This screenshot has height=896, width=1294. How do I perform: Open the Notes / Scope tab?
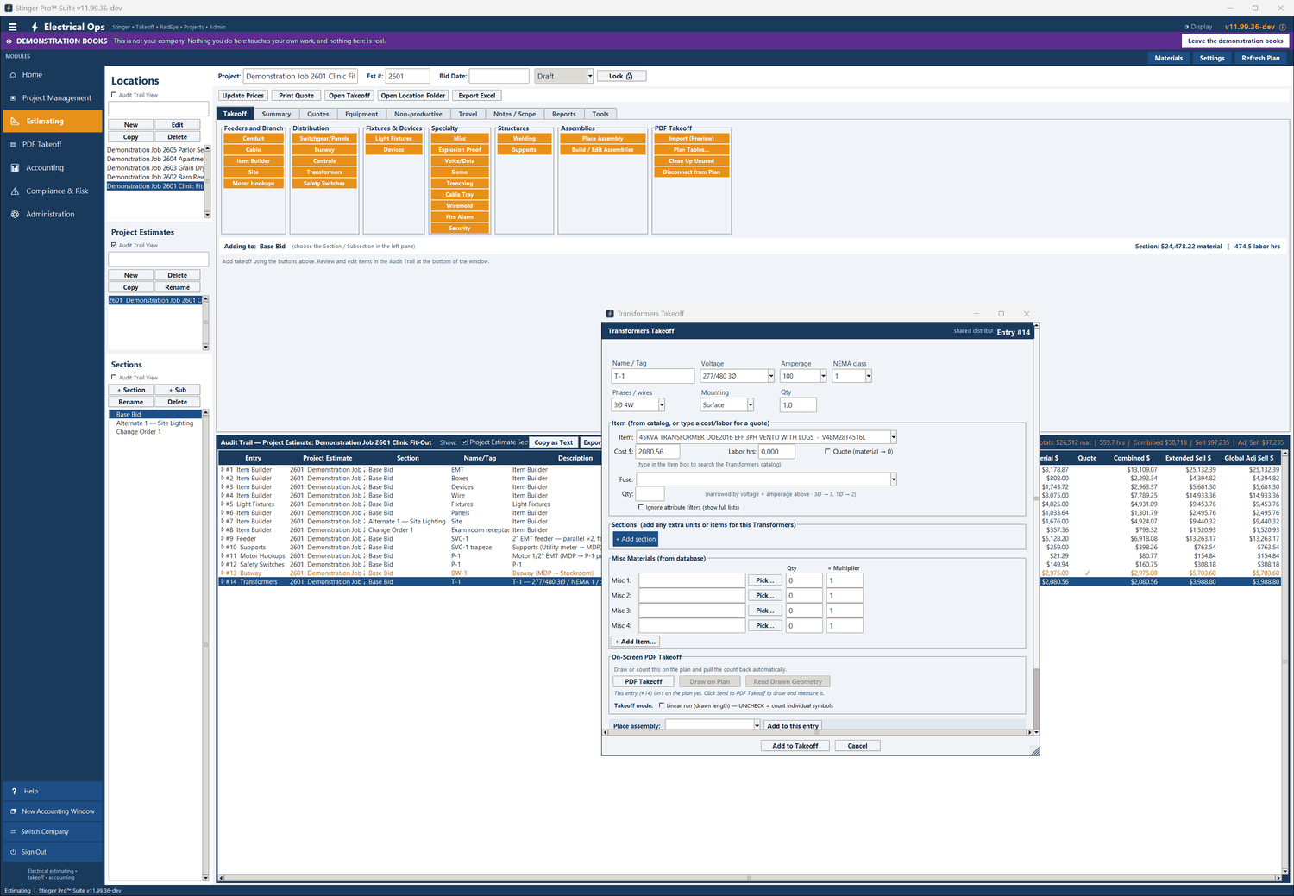point(515,114)
